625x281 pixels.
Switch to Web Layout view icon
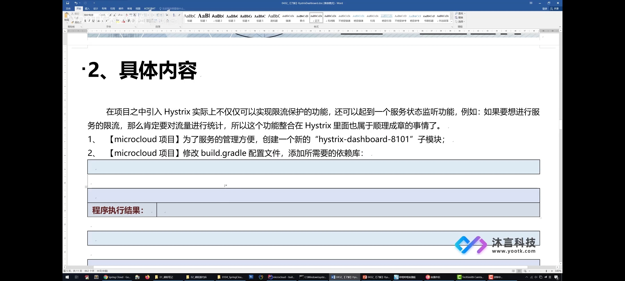click(x=525, y=271)
